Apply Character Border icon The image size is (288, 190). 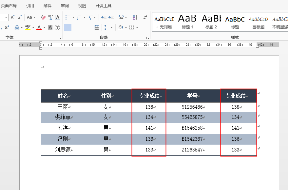[58, 17]
